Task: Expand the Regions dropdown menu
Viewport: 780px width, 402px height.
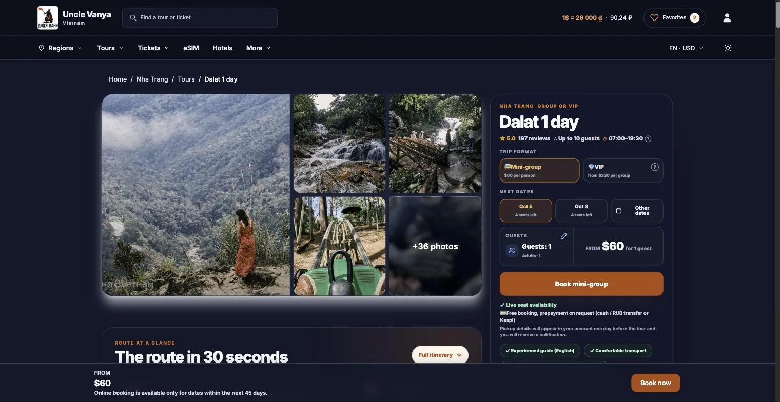Action: click(60, 48)
